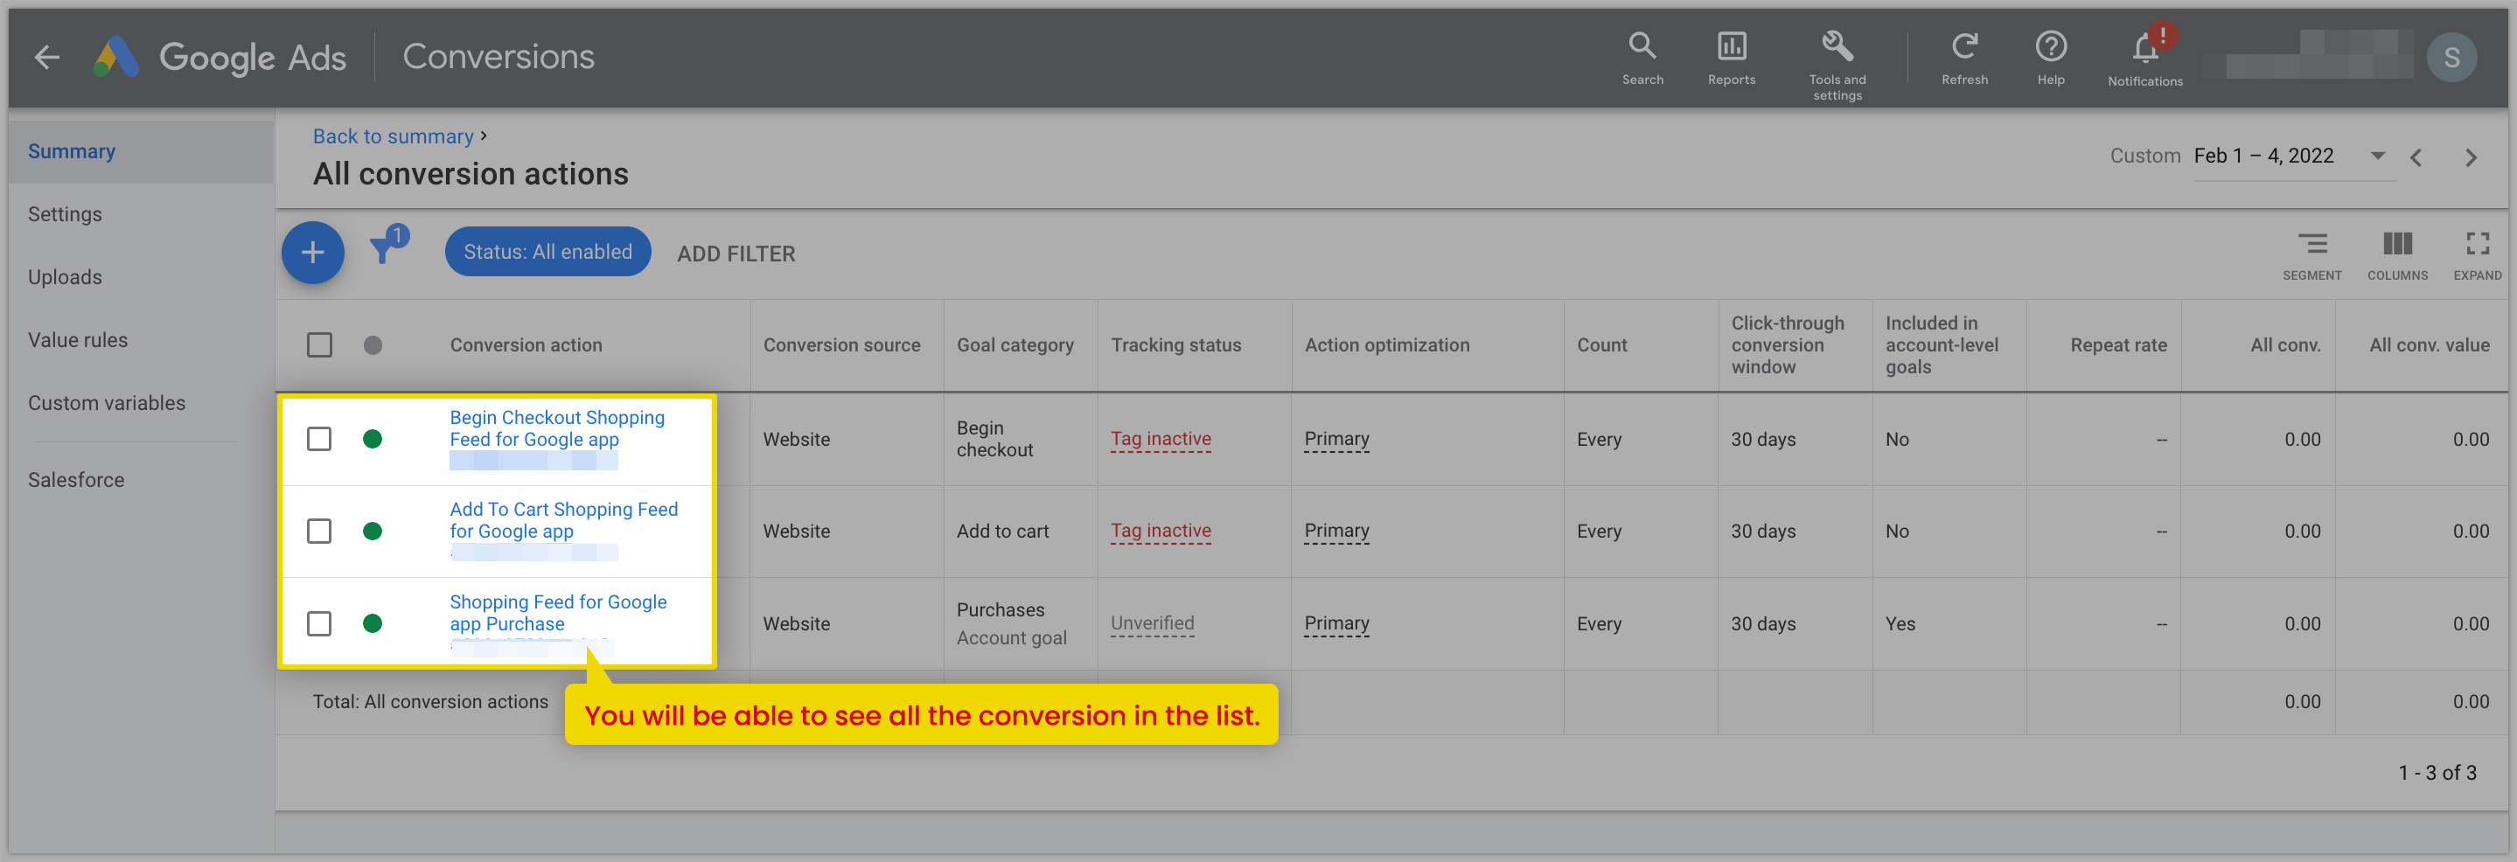Image resolution: width=2517 pixels, height=862 pixels.
Task: Open the Columns icon
Action: tap(2397, 244)
